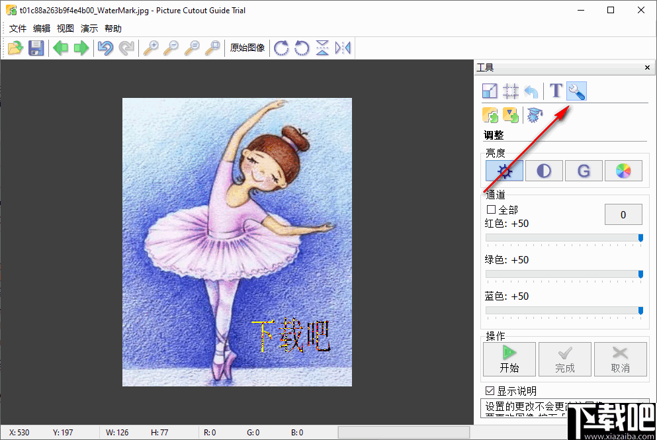Click the yellow folder with green arrows icon
The width and height of the screenshot is (657, 440).
490,115
